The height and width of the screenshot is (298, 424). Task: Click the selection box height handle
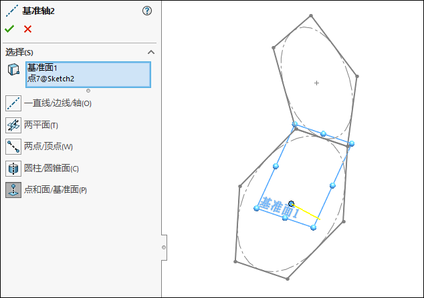pos(88,91)
